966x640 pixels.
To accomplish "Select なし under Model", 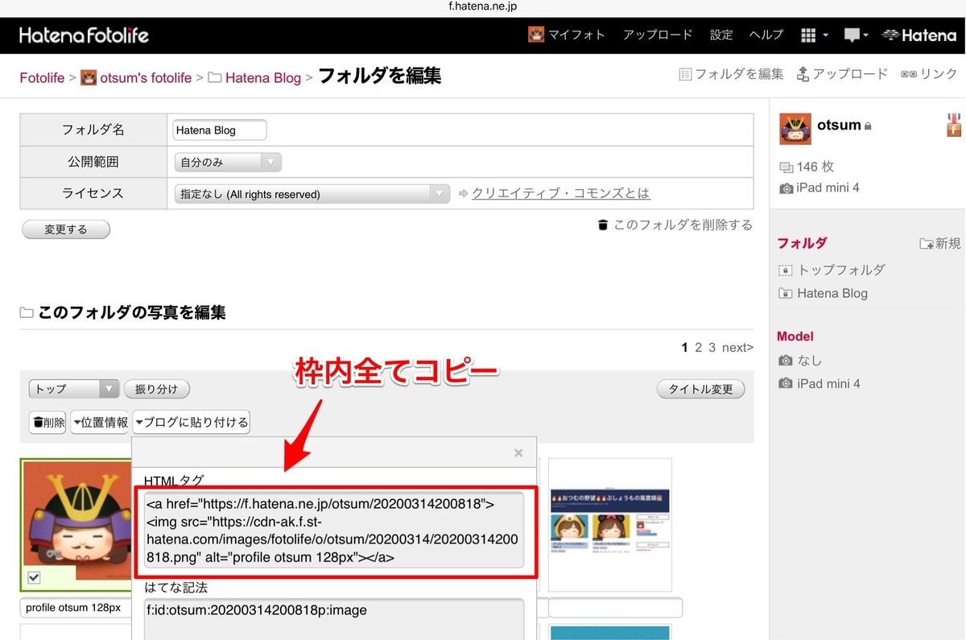I will tap(801, 360).
